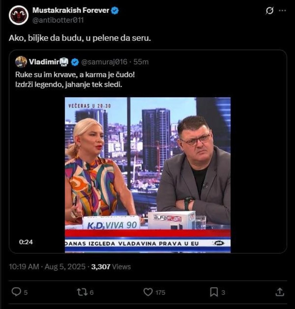295x309 pixels.
Task: Click the 10:19 AM · Aug 5, 2025 timestamp
Action: [x=47, y=267]
